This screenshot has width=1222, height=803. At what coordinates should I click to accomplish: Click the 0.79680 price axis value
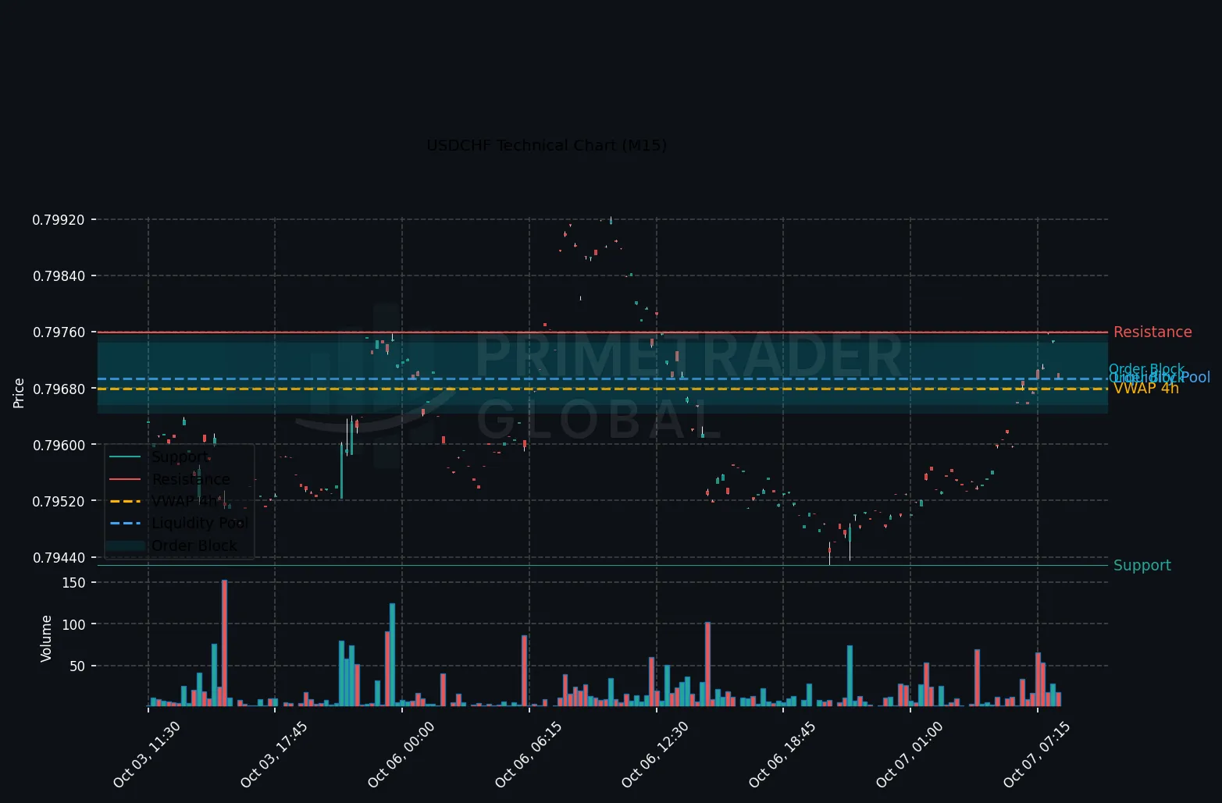pyautogui.click(x=59, y=389)
